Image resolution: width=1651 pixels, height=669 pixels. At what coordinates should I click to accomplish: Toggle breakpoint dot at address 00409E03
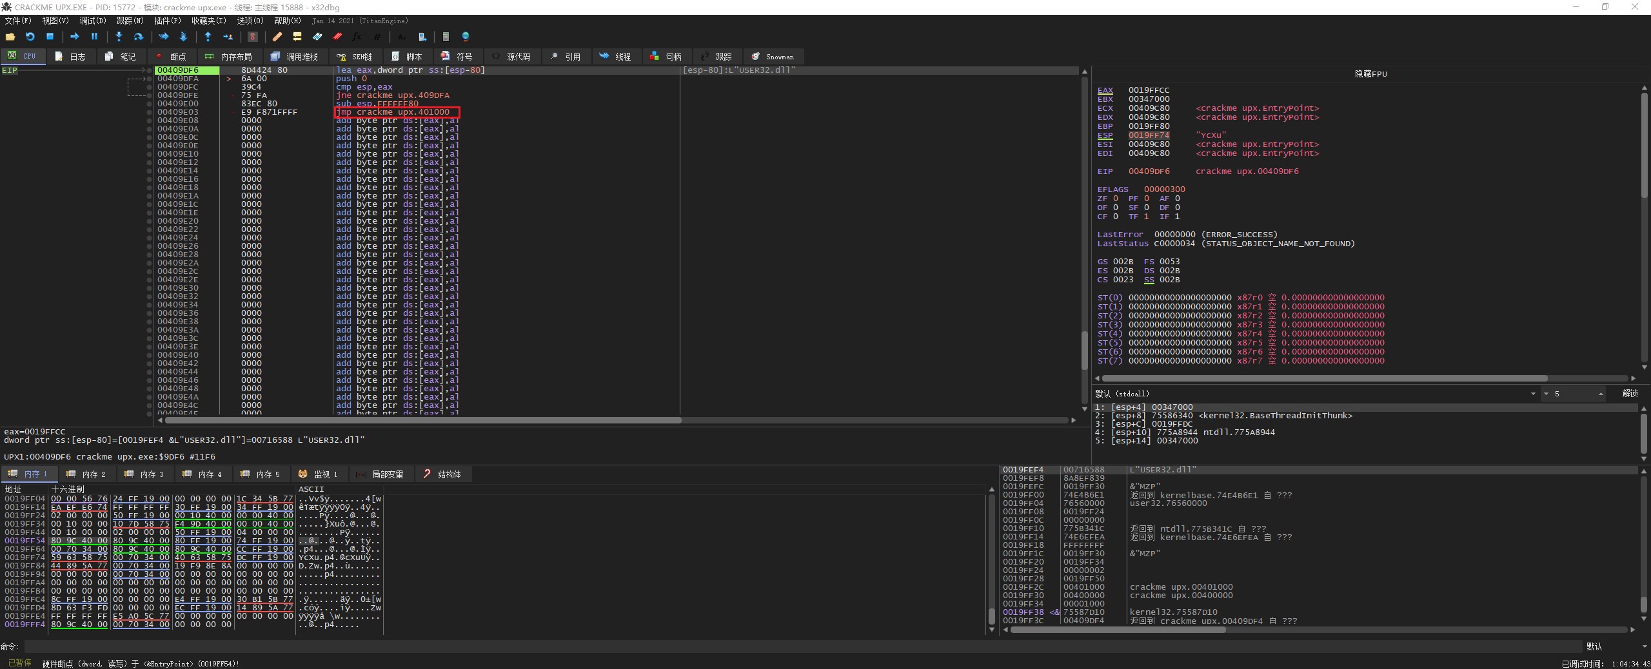click(149, 112)
